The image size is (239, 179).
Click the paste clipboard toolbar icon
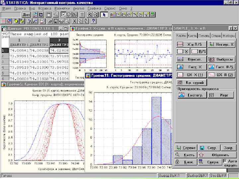tap(86, 21)
